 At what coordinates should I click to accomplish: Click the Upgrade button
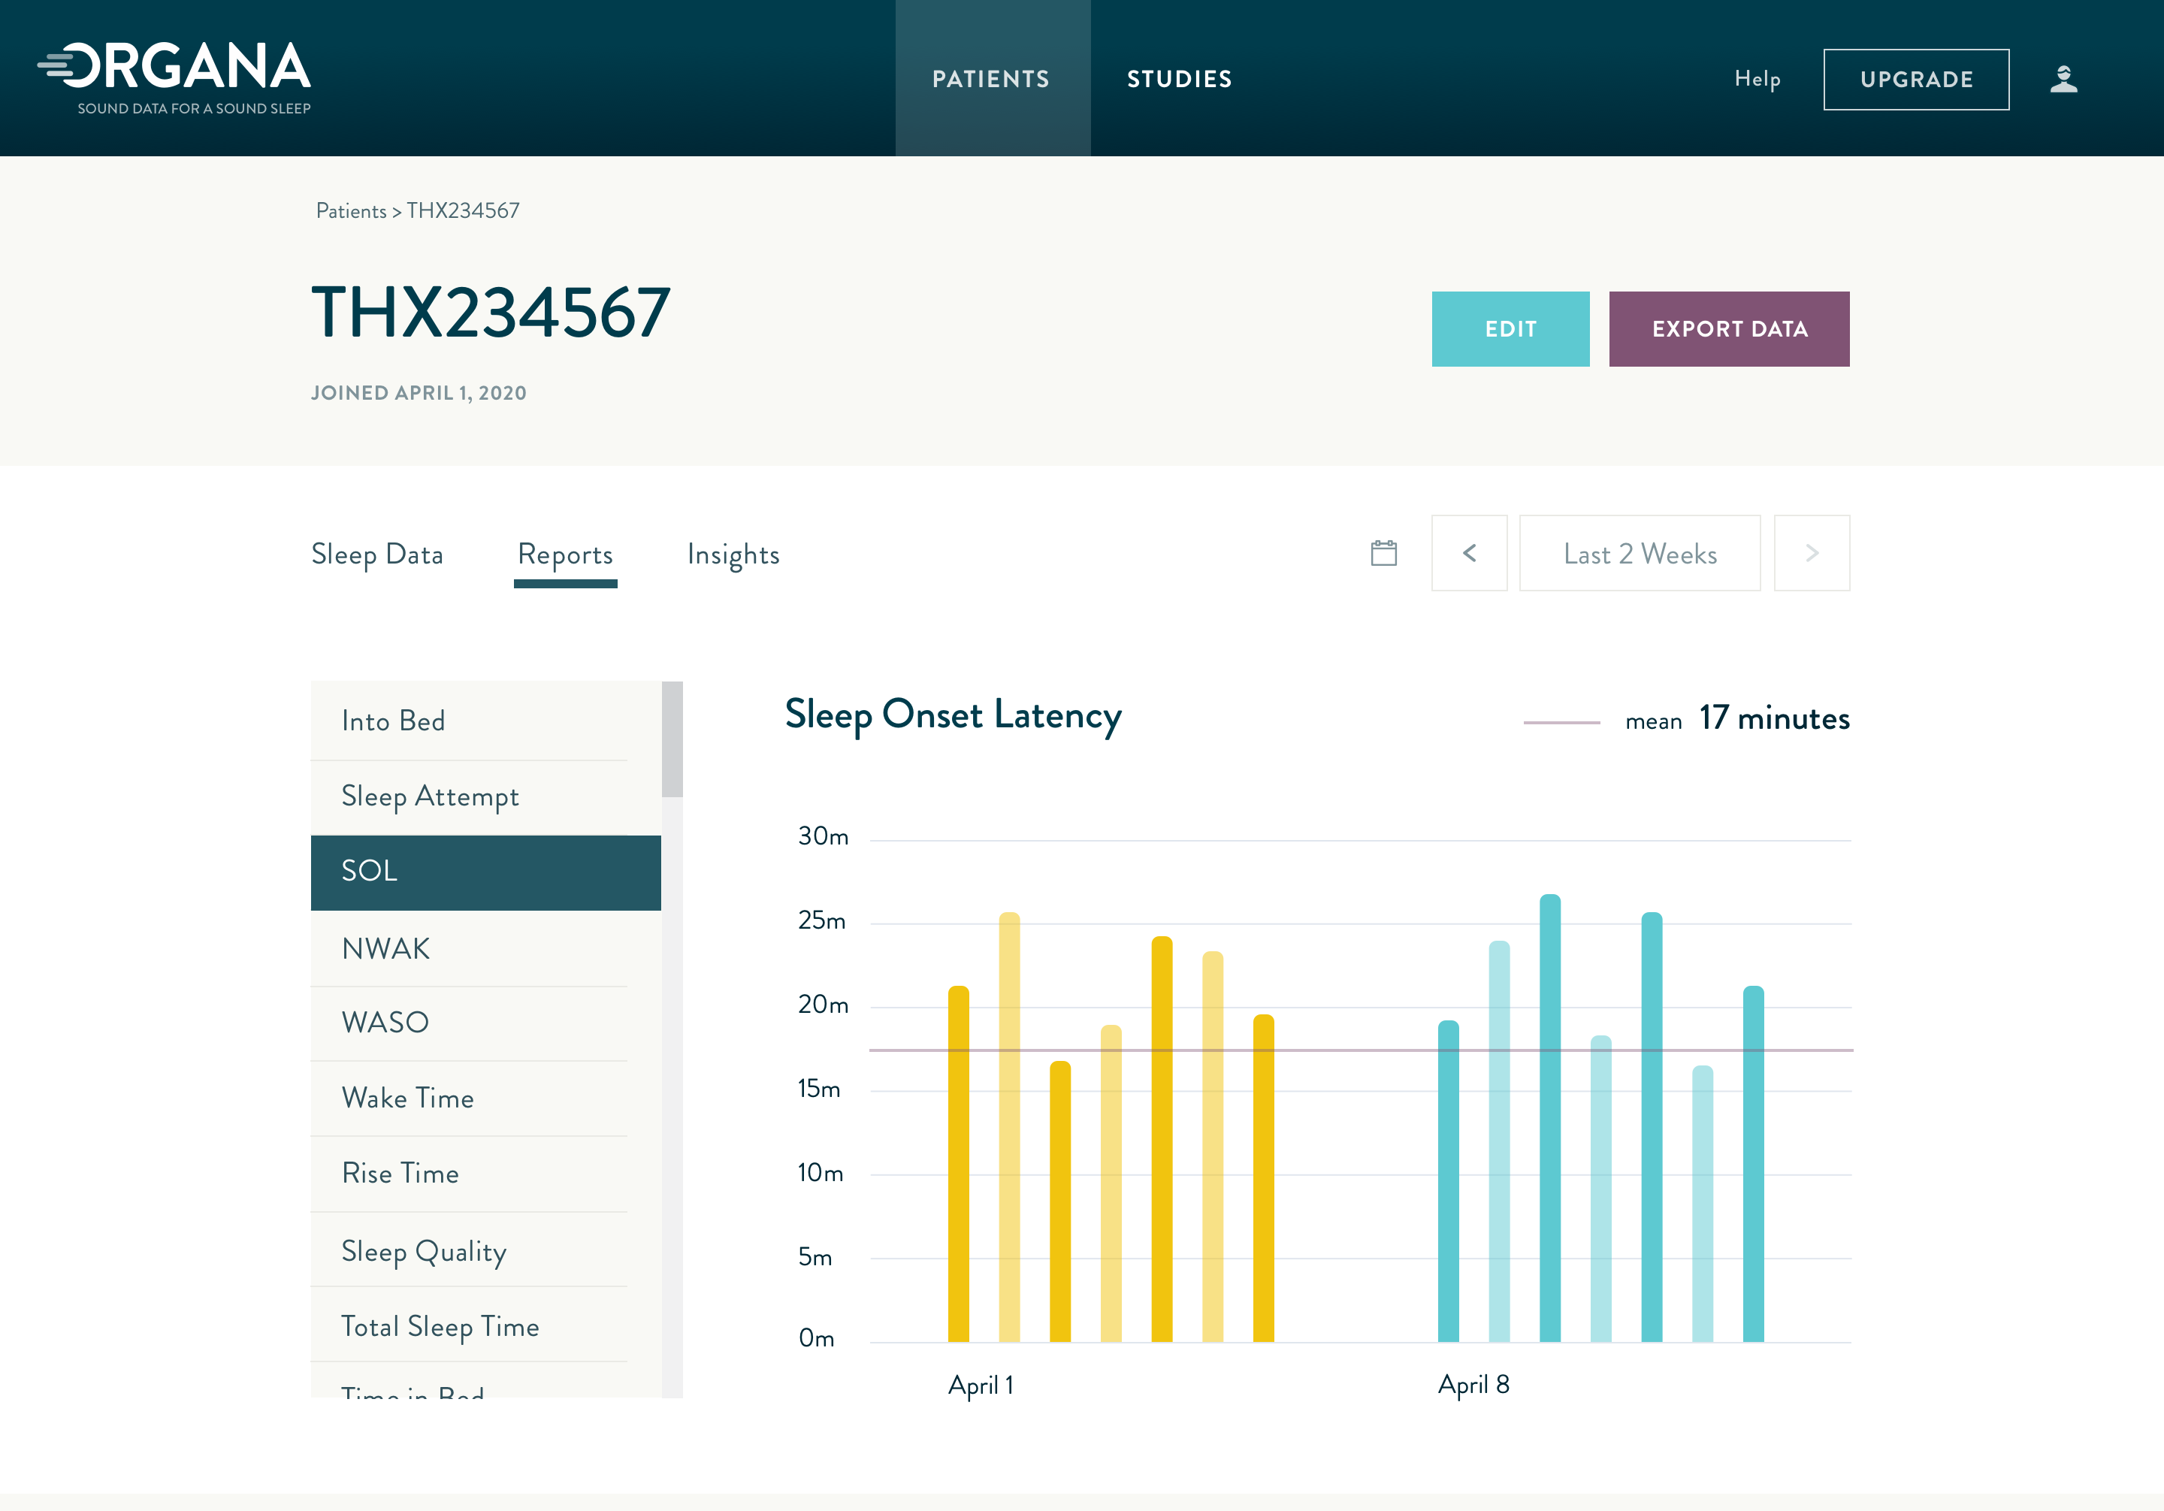coord(1916,79)
